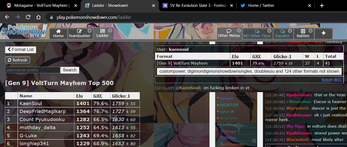Image resolution: width=347 pixels, height=147 pixels.
Task: Open a new browser tab
Action: click(322, 5)
